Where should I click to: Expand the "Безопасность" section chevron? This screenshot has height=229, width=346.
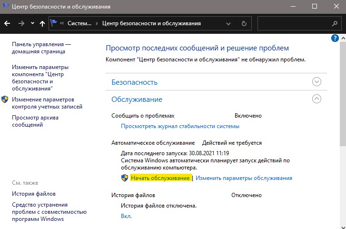[x=316, y=82]
